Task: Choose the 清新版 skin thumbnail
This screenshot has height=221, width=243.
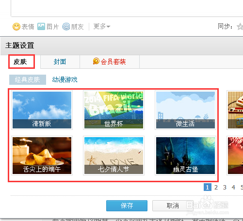Action: [x=42, y=110]
